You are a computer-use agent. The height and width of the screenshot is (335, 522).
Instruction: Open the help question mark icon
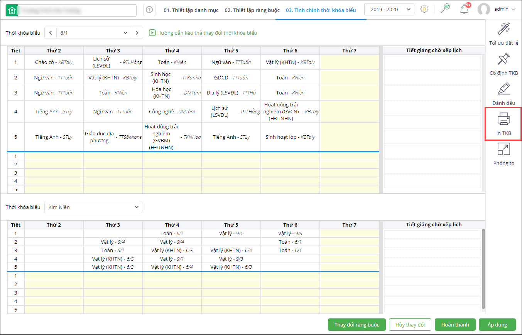point(149,10)
